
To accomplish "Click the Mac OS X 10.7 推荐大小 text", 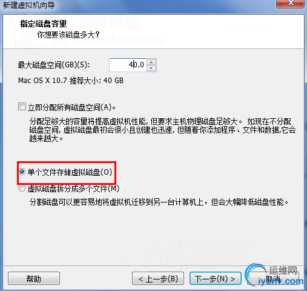I will (71, 81).
